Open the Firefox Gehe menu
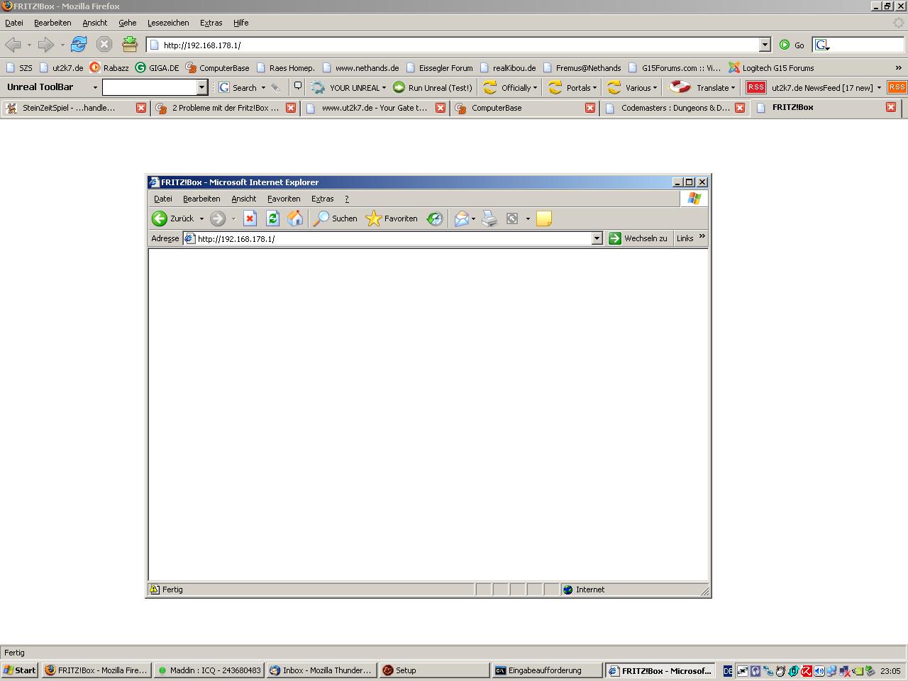Screen dimensions: 908x681 pyautogui.click(x=127, y=23)
